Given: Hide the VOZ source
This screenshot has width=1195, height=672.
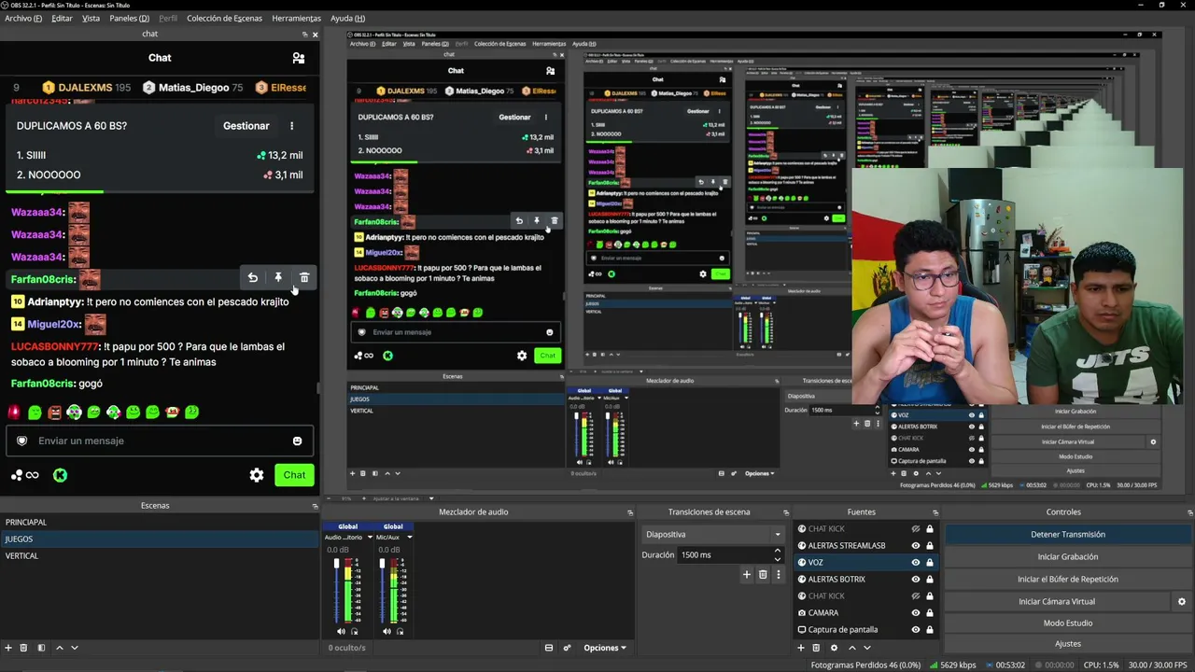Looking at the screenshot, I should [916, 563].
